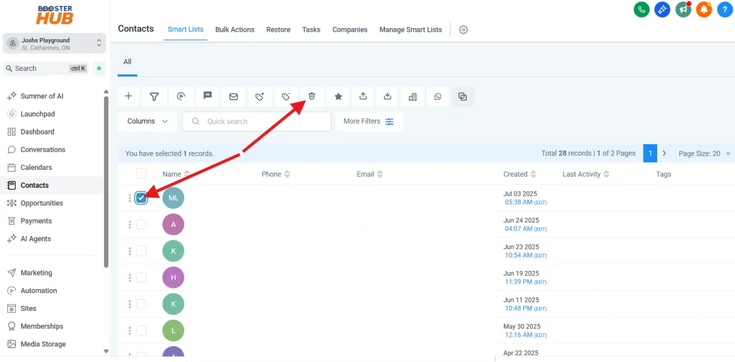Click the remove tag icon

tap(286, 97)
